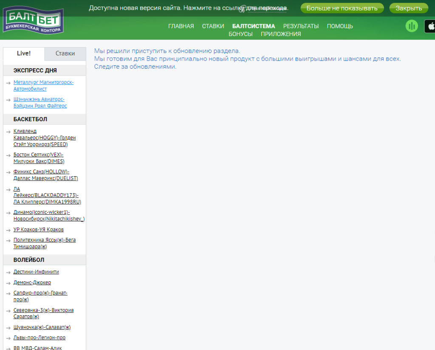The height and width of the screenshot is (350, 435).
Task: Open ГЛАВНАЯ menu item
Action: (181, 26)
